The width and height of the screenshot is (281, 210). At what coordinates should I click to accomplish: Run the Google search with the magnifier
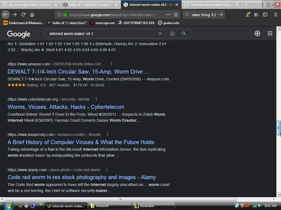point(184,34)
